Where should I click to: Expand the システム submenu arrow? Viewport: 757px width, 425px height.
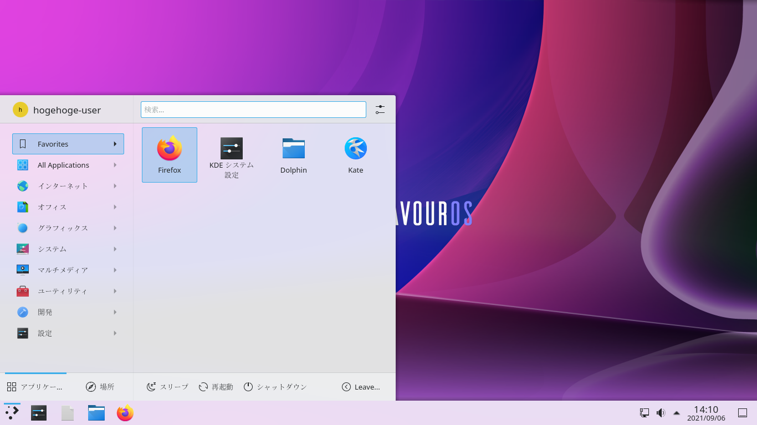pos(115,249)
